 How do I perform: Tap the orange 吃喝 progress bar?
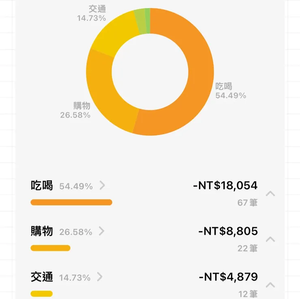(x=71, y=202)
